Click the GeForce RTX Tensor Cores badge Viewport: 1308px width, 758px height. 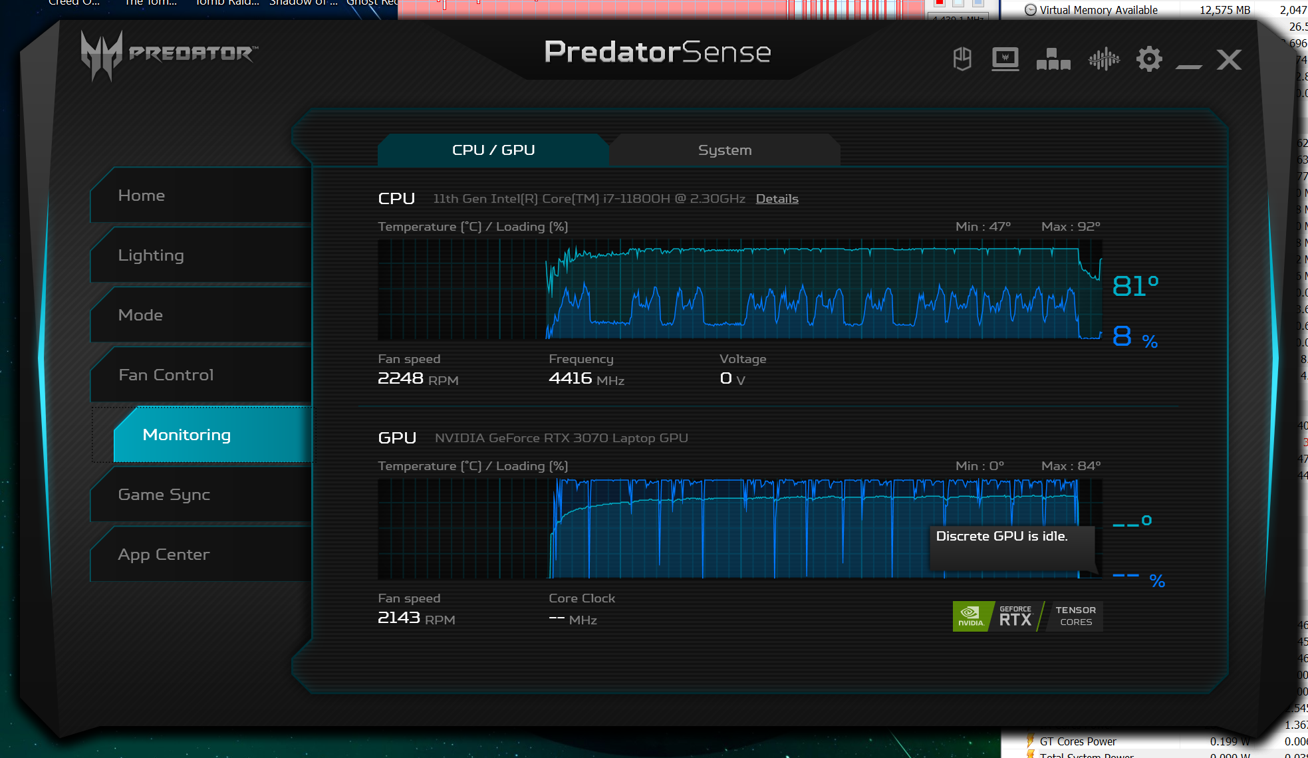coord(1027,616)
